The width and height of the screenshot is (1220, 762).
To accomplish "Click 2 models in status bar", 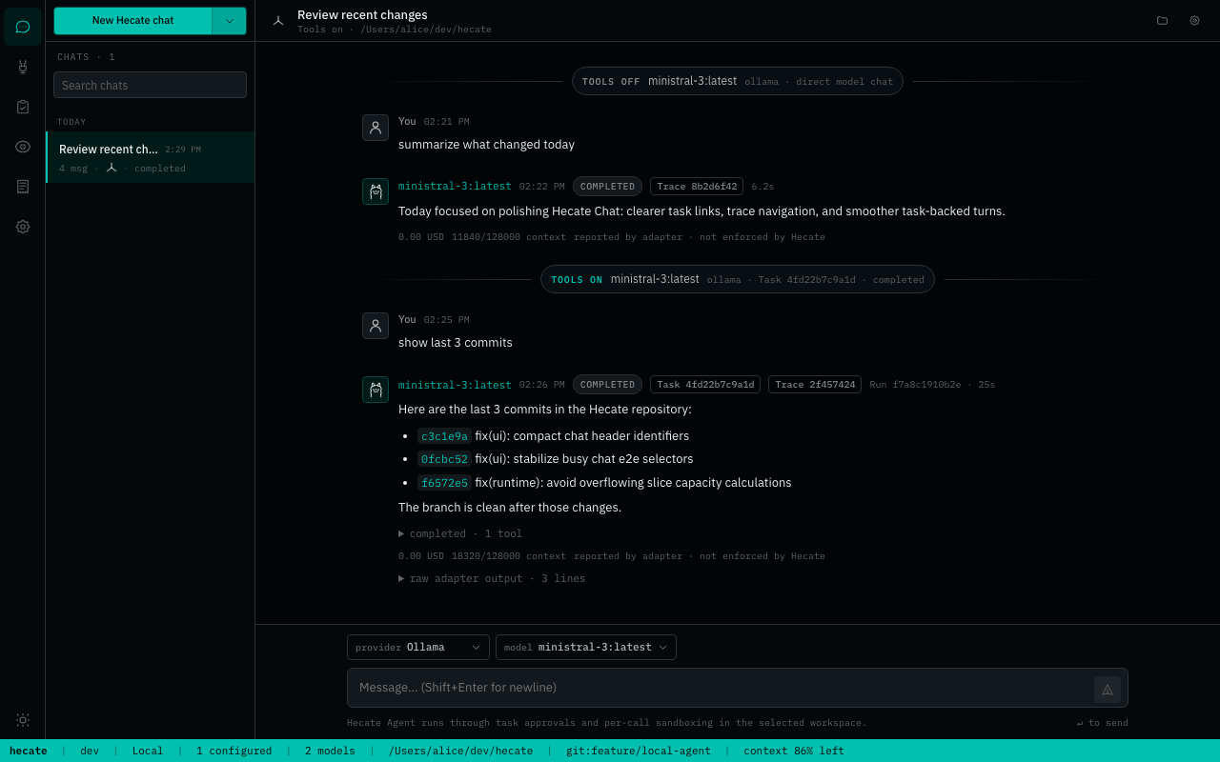I will click(x=330, y=751).
